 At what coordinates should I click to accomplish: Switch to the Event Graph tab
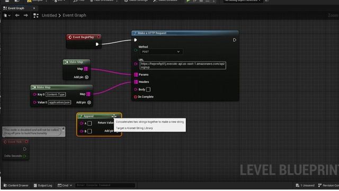[16, 8]
